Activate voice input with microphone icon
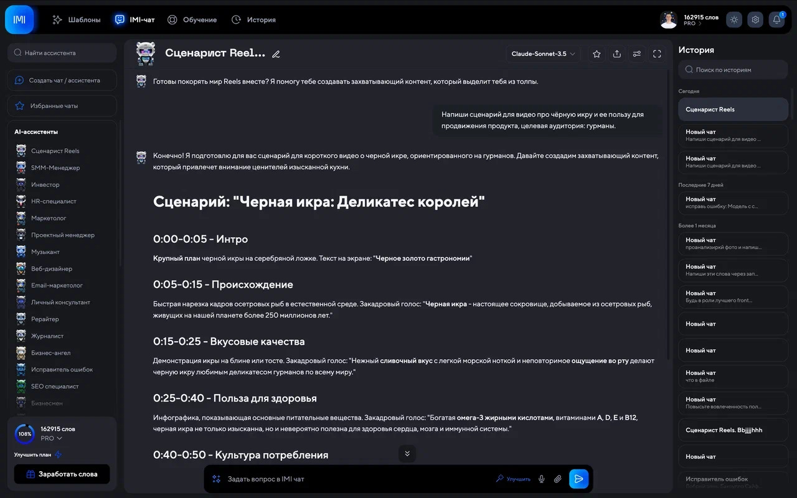The image size is (797, 498). pos(541,479)
